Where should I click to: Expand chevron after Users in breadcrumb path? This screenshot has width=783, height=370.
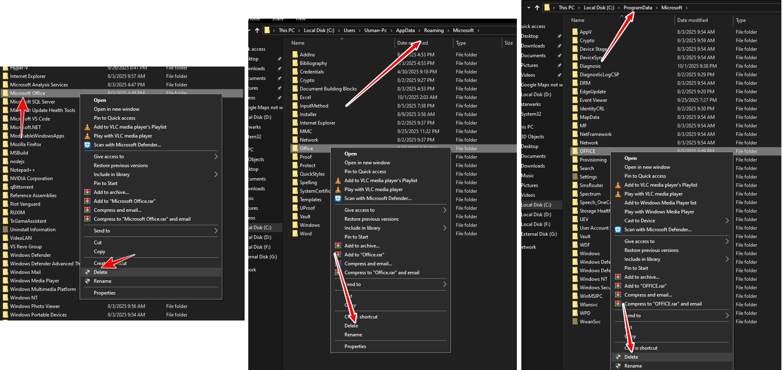point(360,30)
